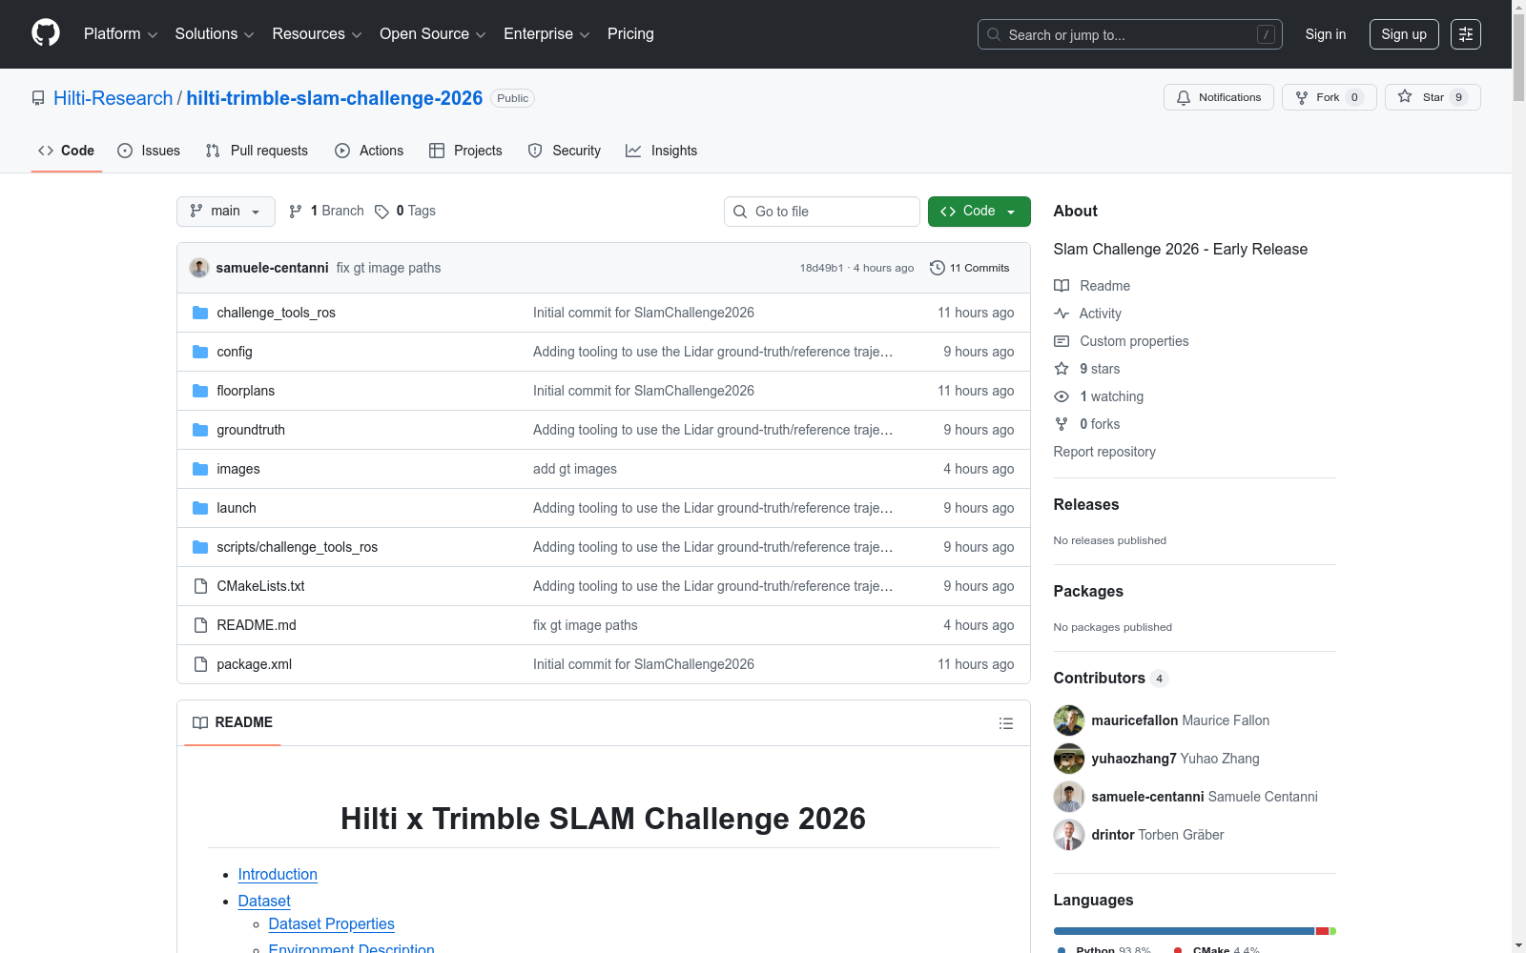Expand the Platform menu
The image size is (1526, 953).
pos(120,34)
